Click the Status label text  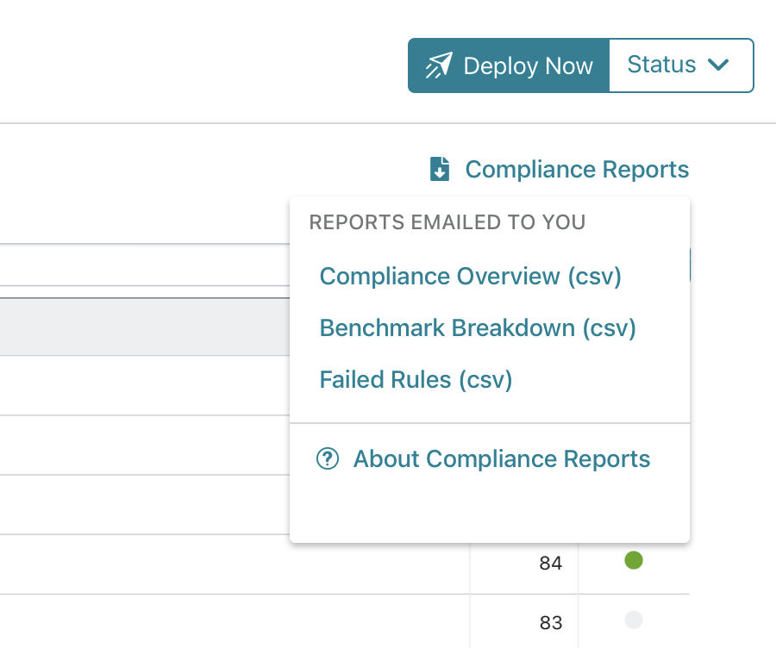tap(661, 65)
